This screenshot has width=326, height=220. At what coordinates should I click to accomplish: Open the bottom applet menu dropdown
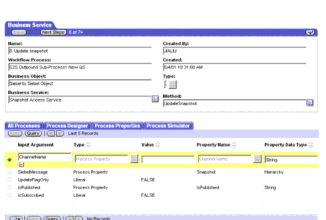[16, 218]
